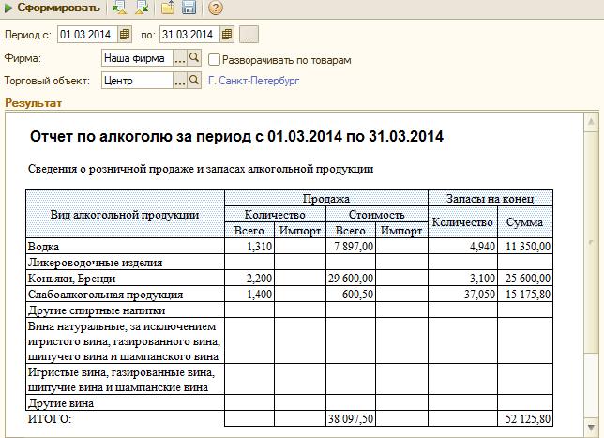Open selection list for Торговый объект
604x438 pixels.
tap(180, 81)
